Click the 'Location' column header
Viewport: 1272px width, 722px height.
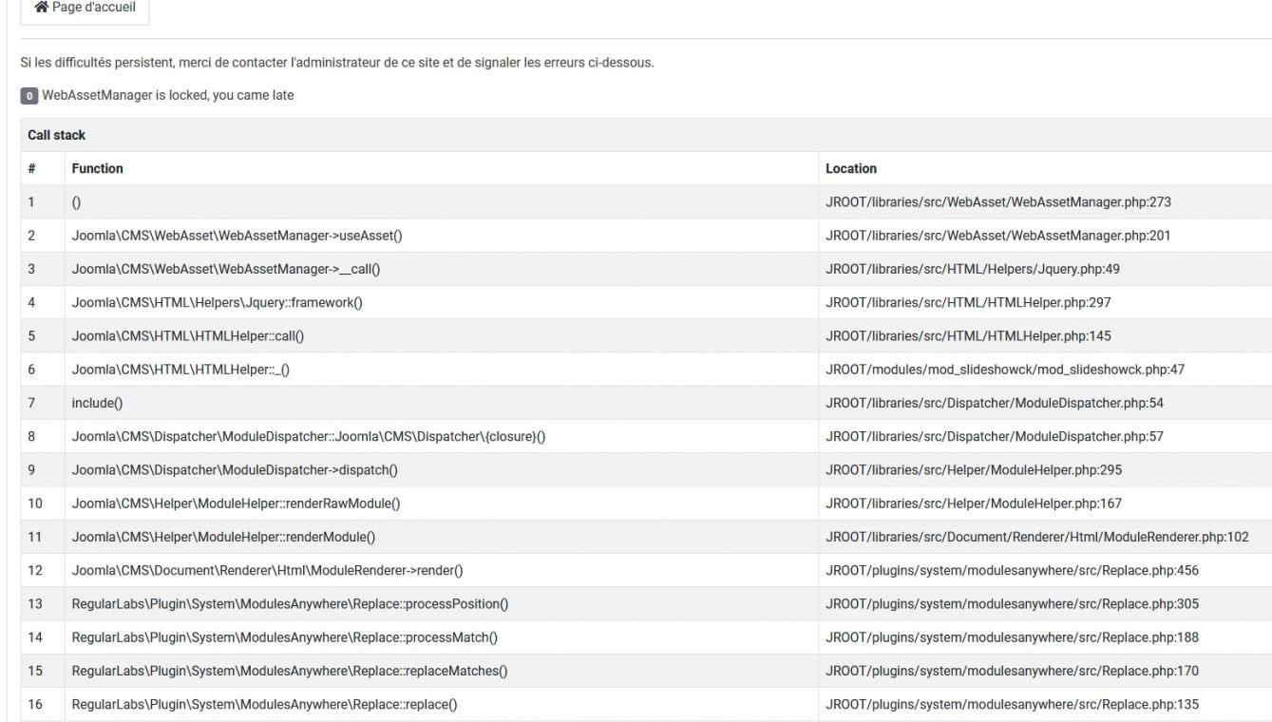1045,168
